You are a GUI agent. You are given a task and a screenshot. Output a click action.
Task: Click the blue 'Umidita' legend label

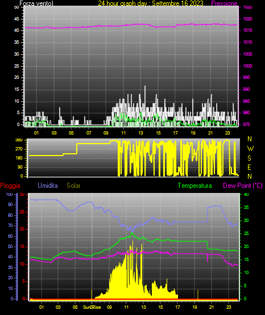click(x=48, y=186)
